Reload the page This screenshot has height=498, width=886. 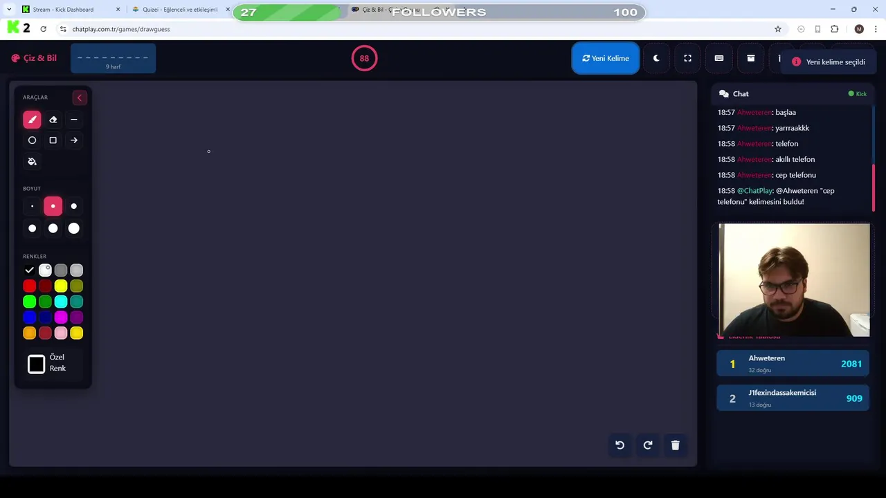pos(43,29)
